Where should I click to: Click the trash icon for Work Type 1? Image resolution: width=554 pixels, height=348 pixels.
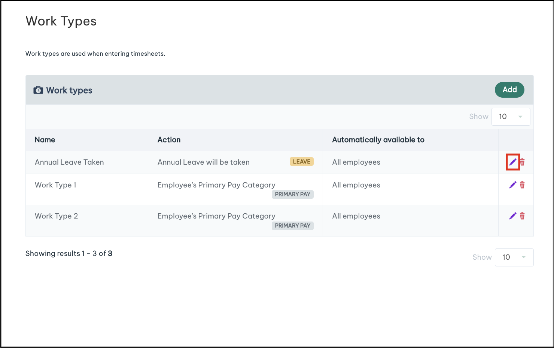coord(522,185)
